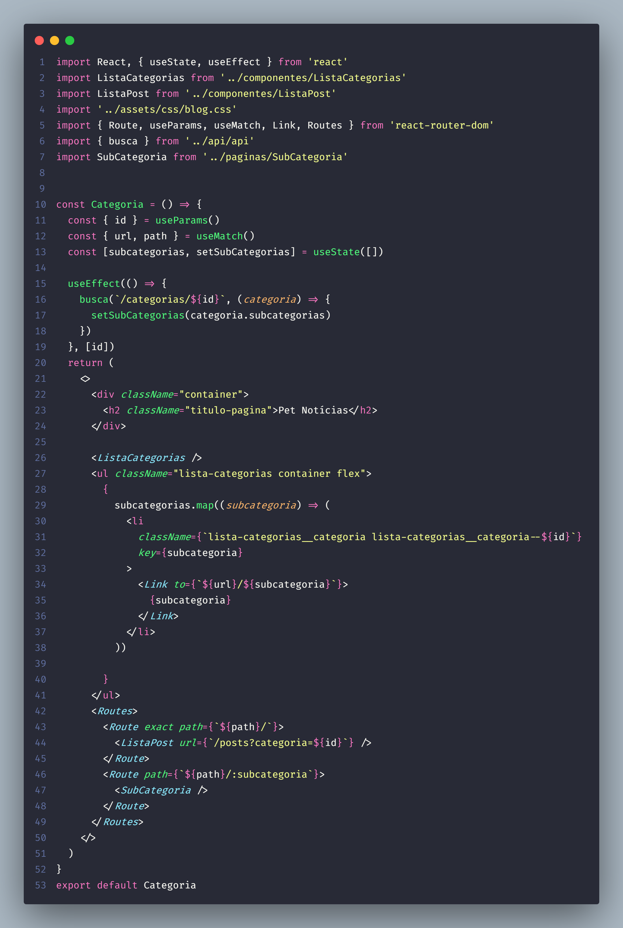Click line number 25 in gutter

[40, 442]
